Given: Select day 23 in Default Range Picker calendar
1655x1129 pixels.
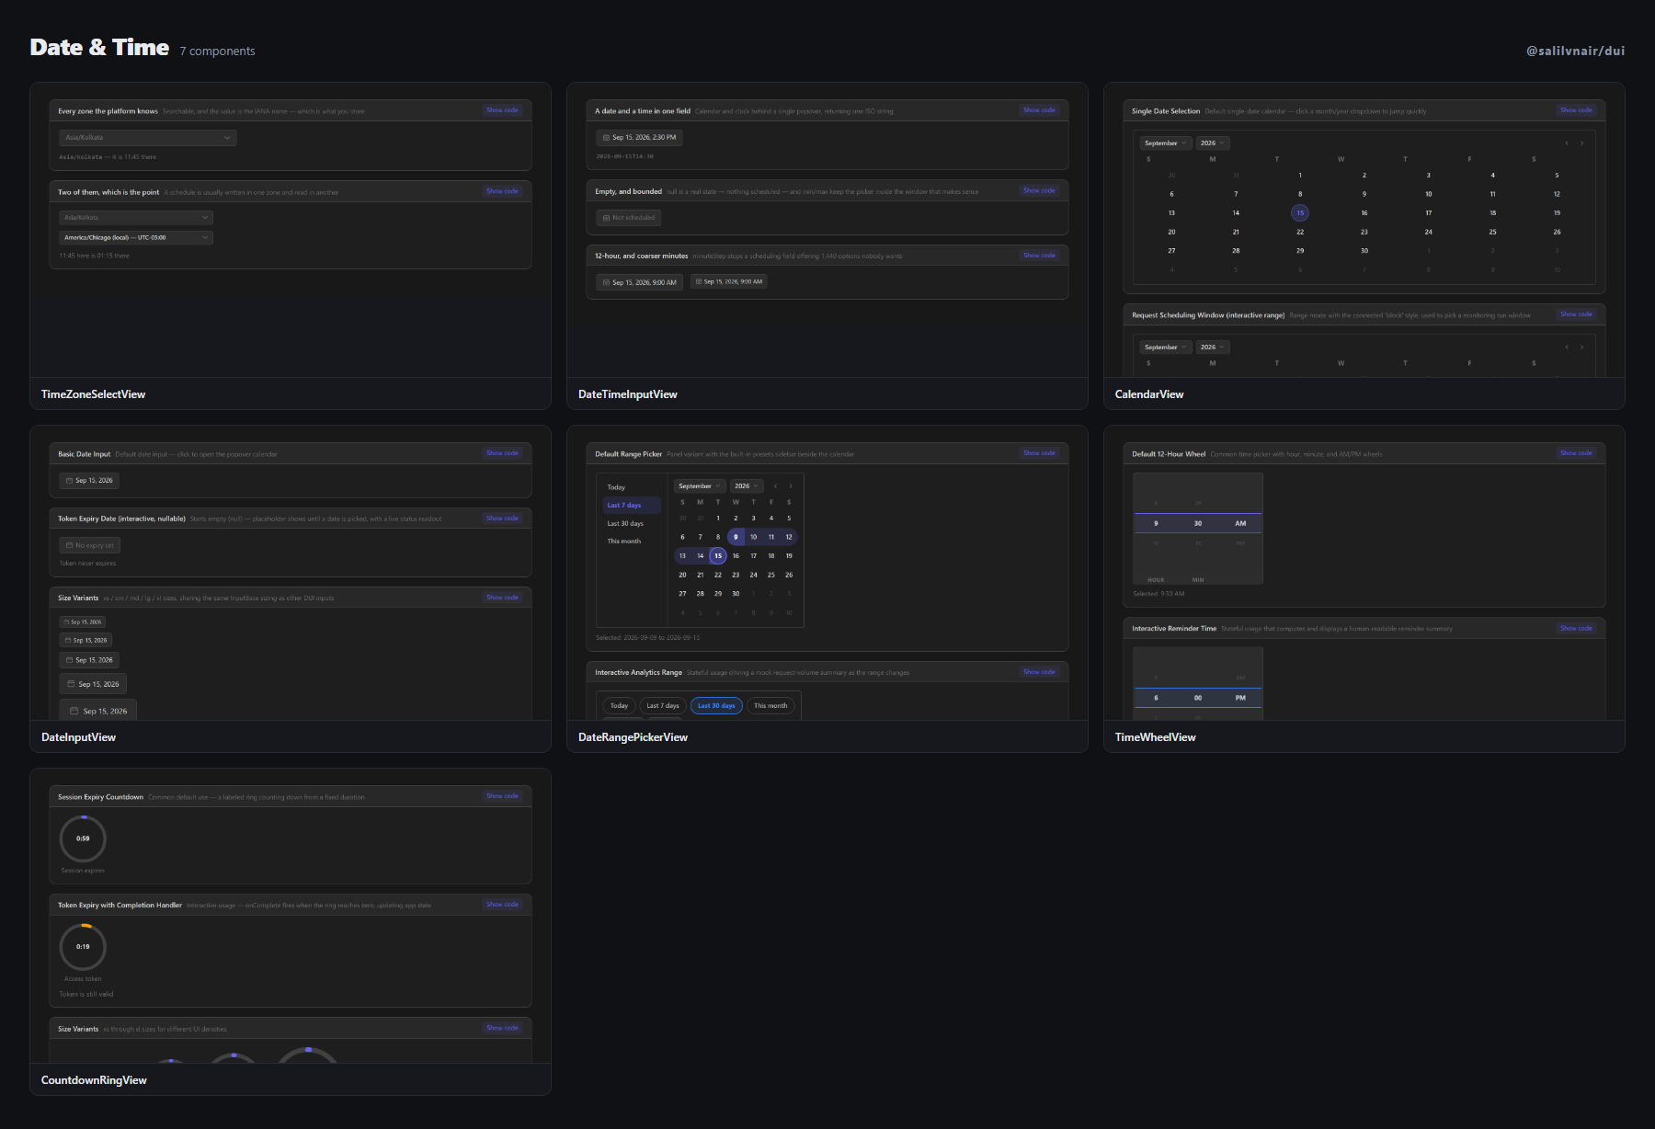Looking at the screenshot, I should pos(736,576).
